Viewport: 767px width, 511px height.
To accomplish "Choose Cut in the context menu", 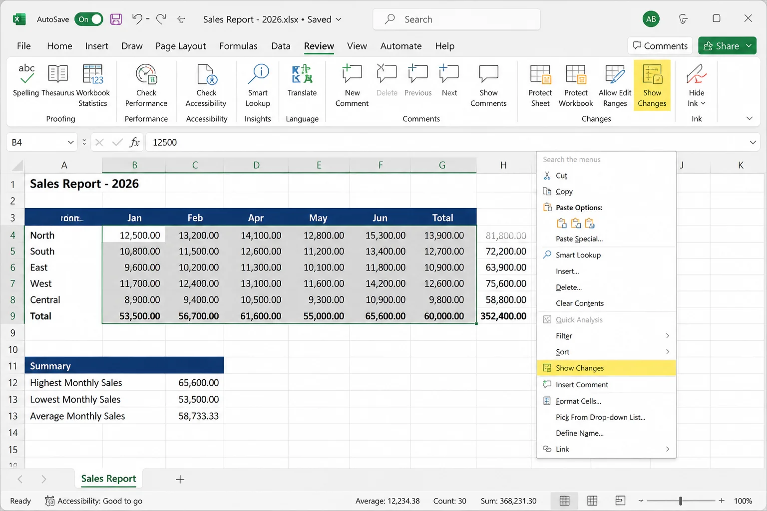I will click(x=606, y=176).
